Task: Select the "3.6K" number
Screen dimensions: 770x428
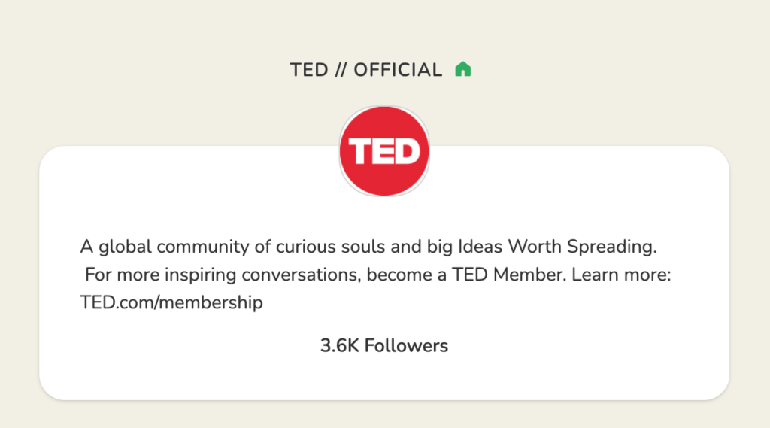Action: tap(340, 345)
